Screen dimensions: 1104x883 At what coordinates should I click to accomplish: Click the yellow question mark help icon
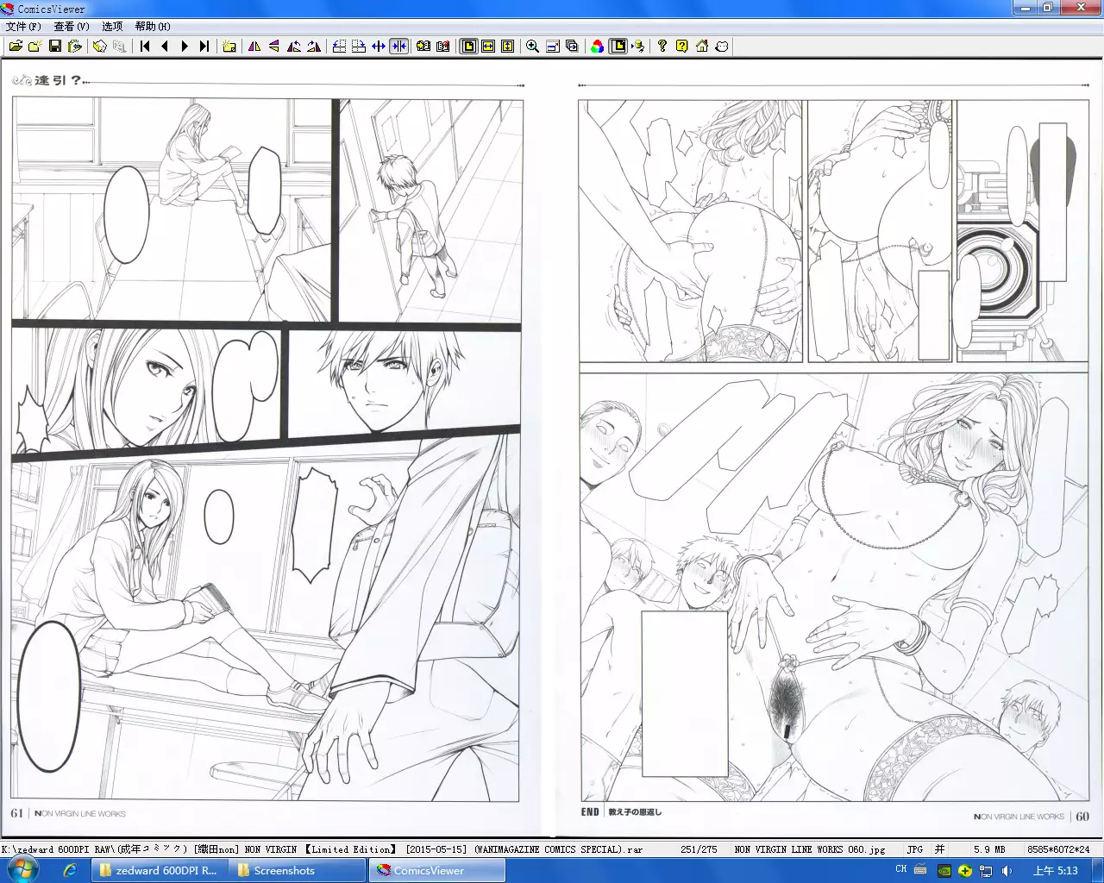681,47
